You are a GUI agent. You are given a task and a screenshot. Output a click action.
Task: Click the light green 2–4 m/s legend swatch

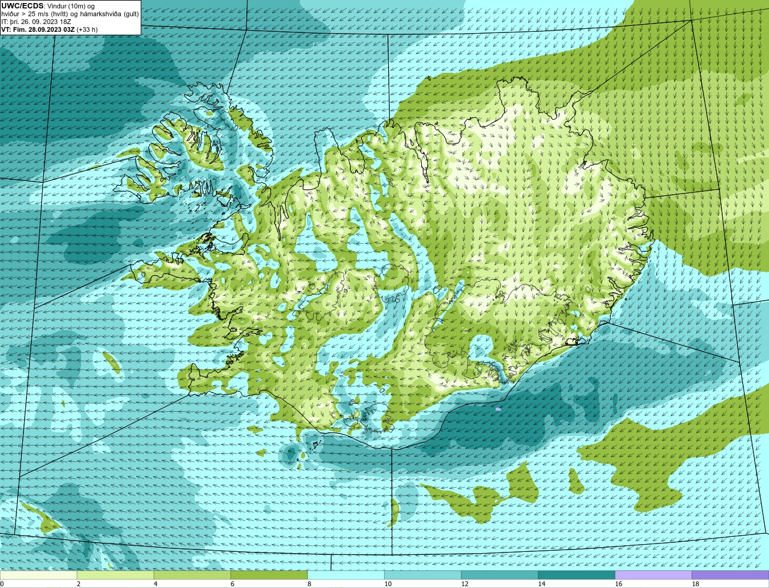click(x=115, y=575)
